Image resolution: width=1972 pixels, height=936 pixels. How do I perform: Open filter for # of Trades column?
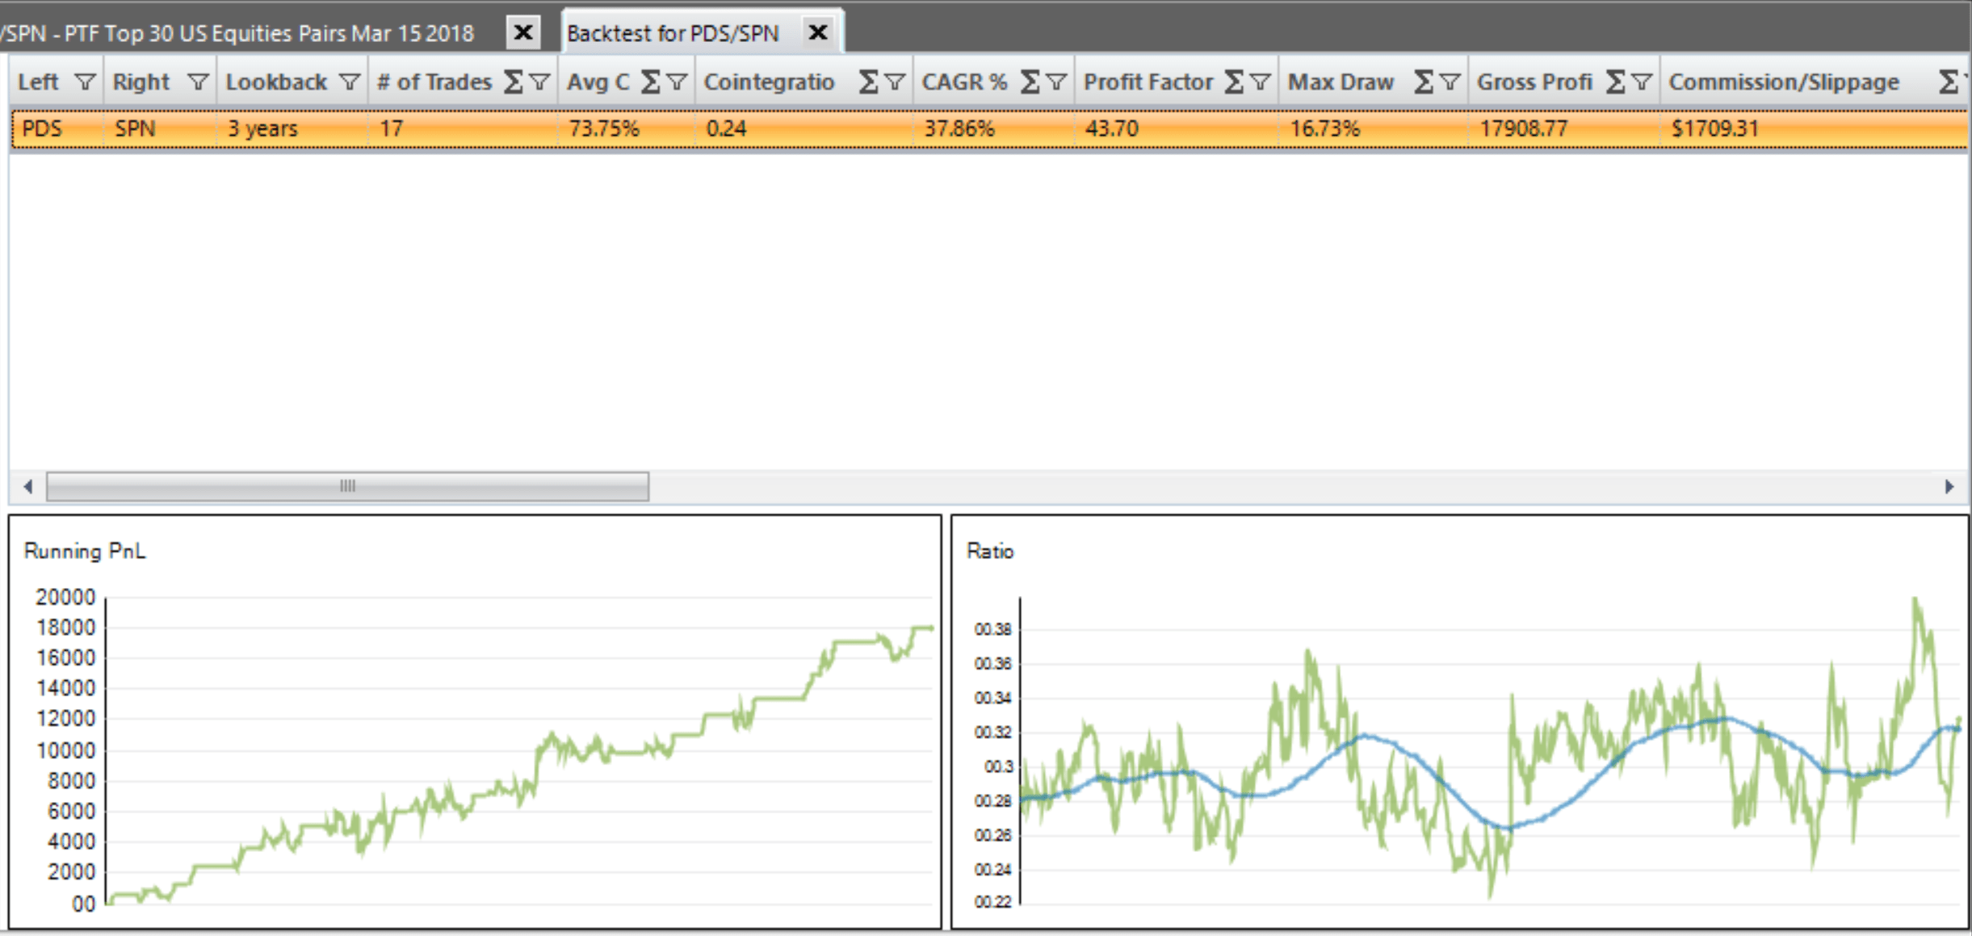point(539,82)
